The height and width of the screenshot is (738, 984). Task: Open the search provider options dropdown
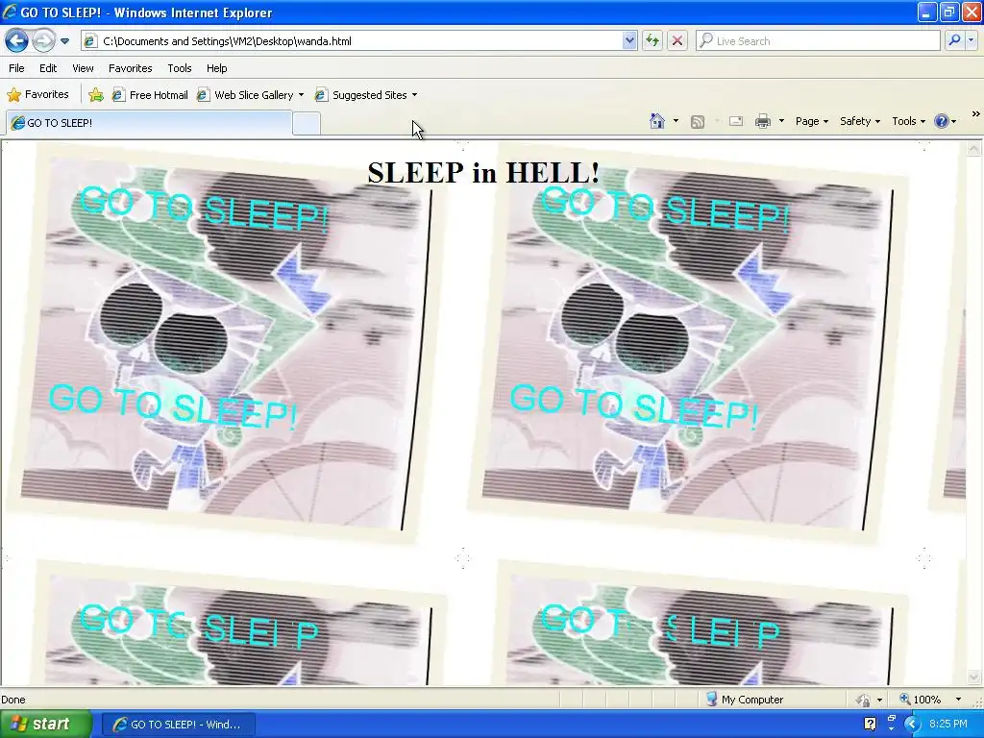(972, 40)
